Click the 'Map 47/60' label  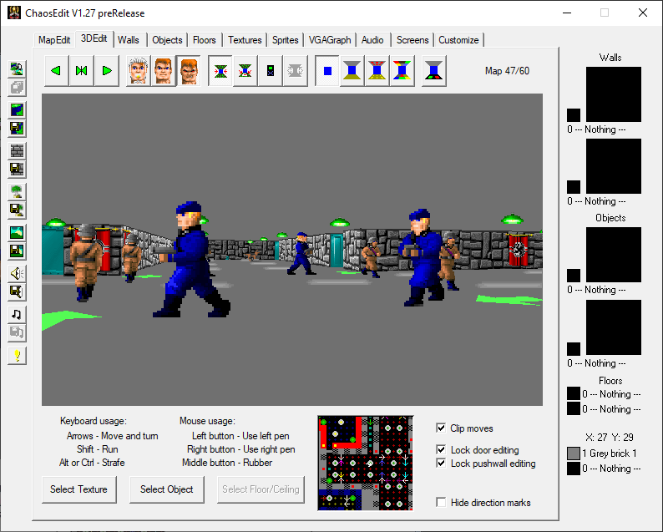click(507, 71)
